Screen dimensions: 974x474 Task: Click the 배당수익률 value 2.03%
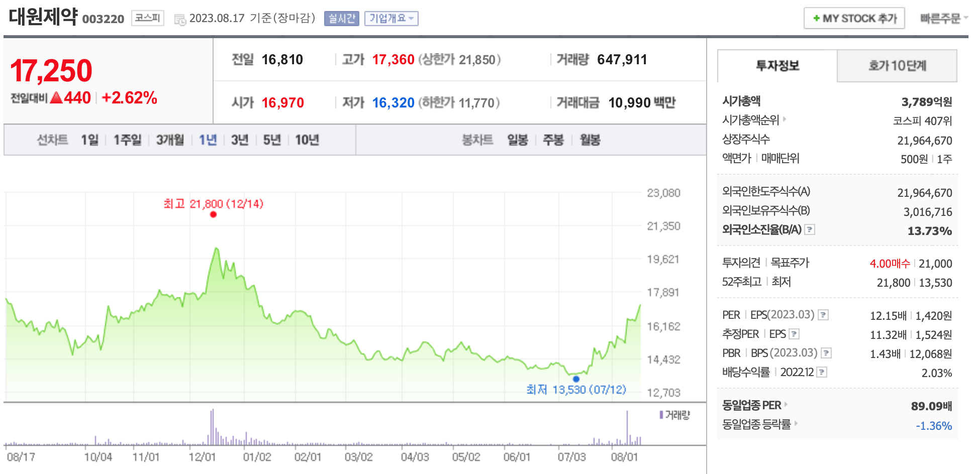[x=937, y=373]
